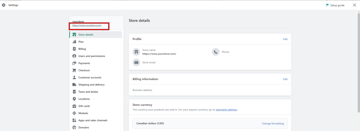Image resolution: width=360 pixels, height=131 pixels.
Task: Click the Phone label in Profile
Action: (225, 52)
